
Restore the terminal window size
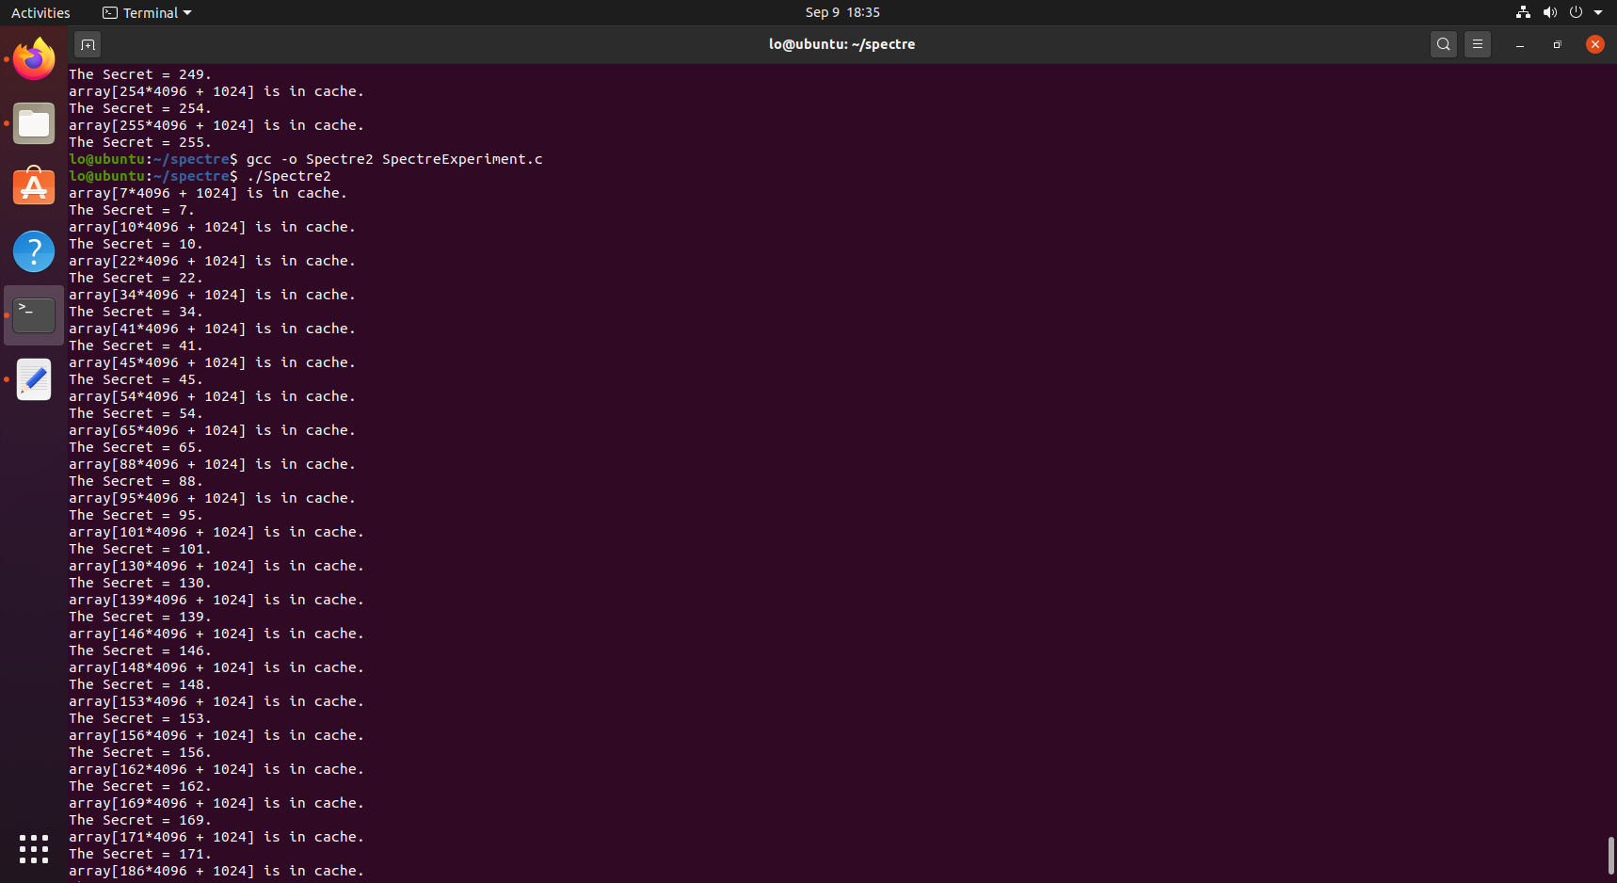coord(1557,44)
